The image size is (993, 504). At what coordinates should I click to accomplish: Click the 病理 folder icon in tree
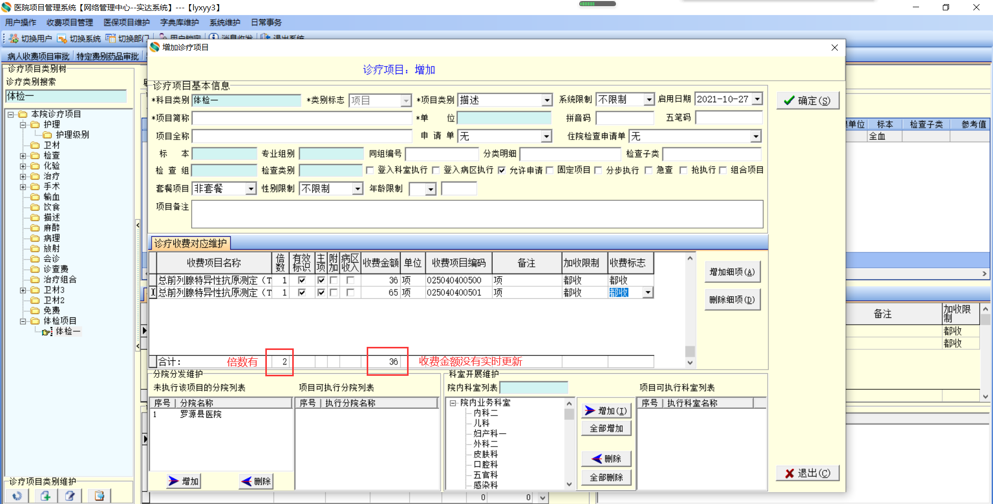(35, 238)
